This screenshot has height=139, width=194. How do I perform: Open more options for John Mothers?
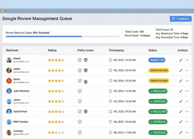coord(187,91)
